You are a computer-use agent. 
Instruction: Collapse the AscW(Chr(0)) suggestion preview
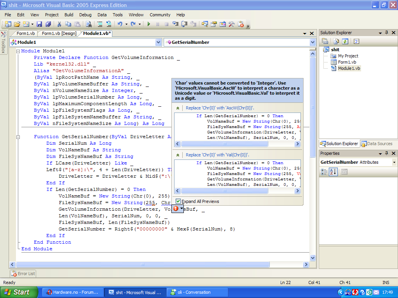178,108
